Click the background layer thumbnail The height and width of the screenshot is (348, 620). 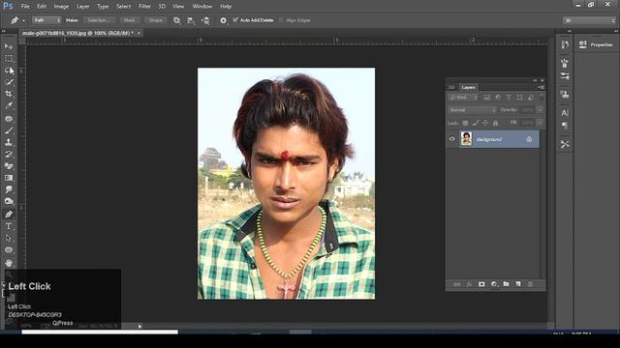(466, 139)
